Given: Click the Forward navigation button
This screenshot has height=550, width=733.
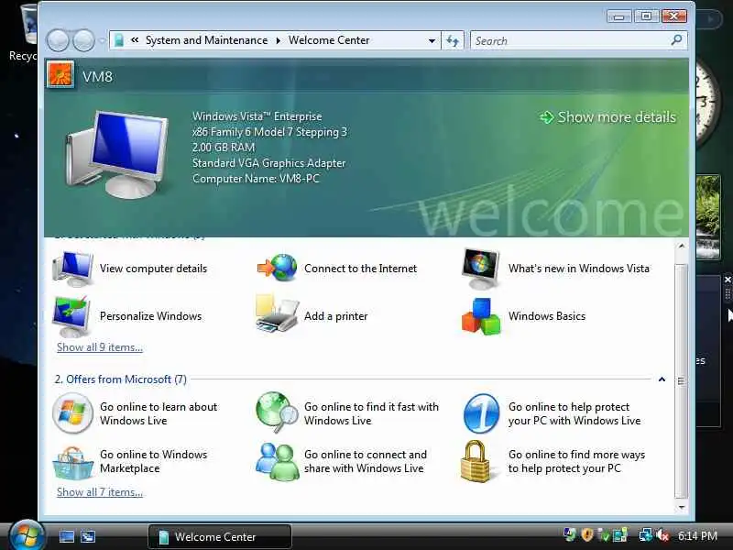Looking at the screenshot, I should point(84,40).
